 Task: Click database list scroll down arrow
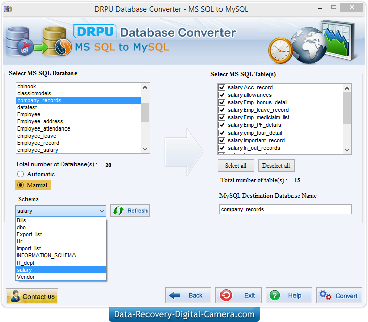145,149
